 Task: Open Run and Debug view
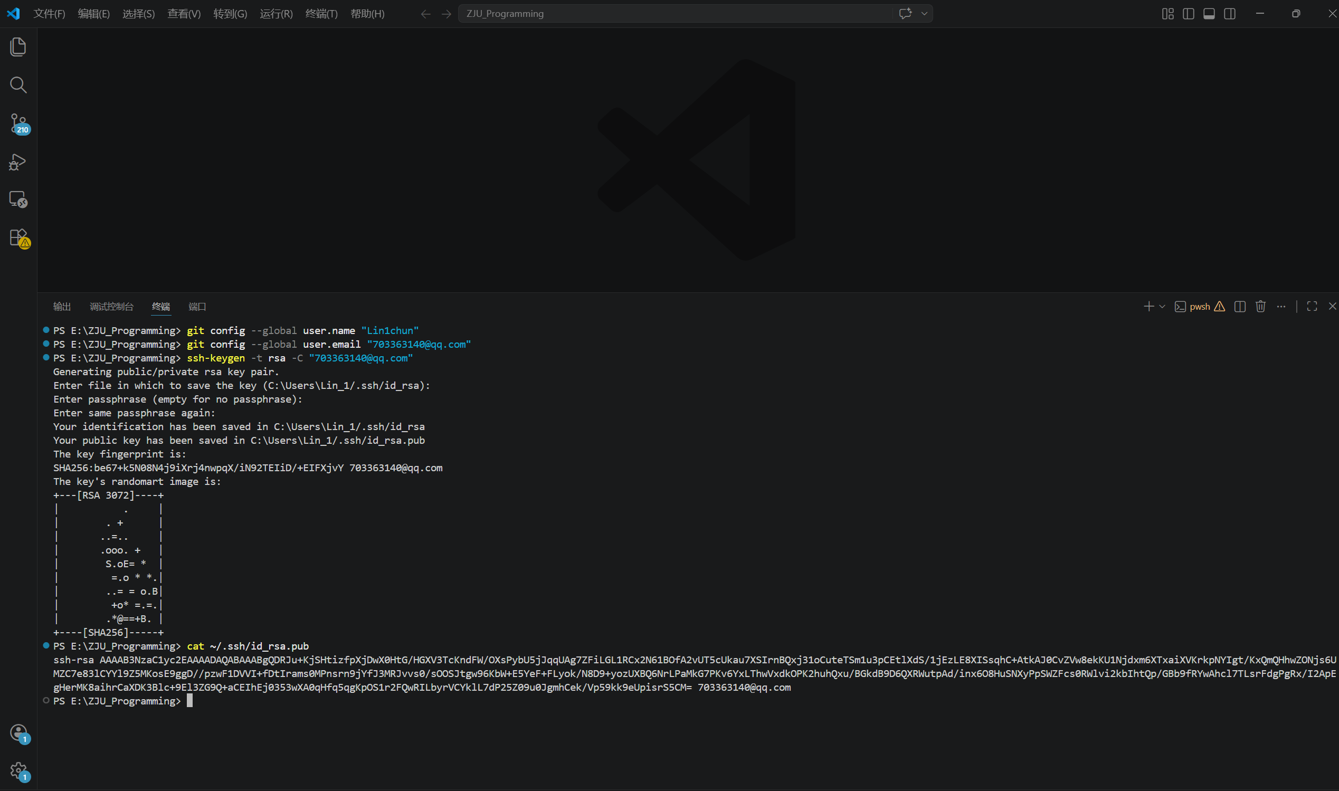point(18,161)
